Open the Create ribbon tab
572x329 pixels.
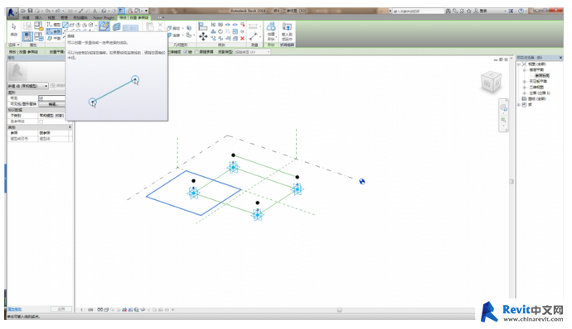coord(26,18)
